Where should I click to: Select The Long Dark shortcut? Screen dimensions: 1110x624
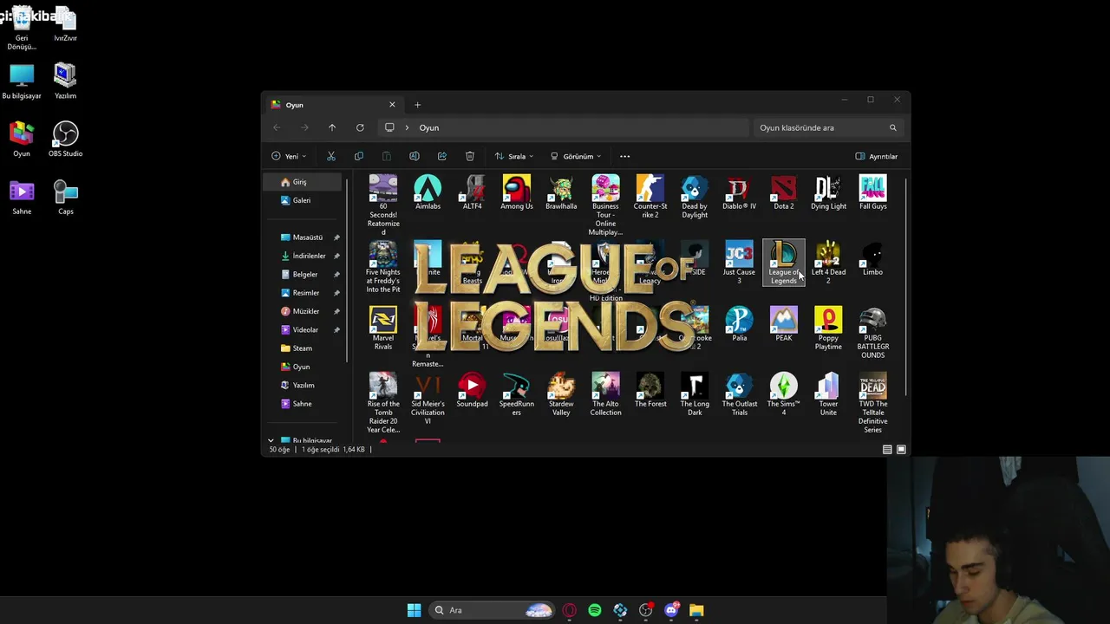point(695,395)
